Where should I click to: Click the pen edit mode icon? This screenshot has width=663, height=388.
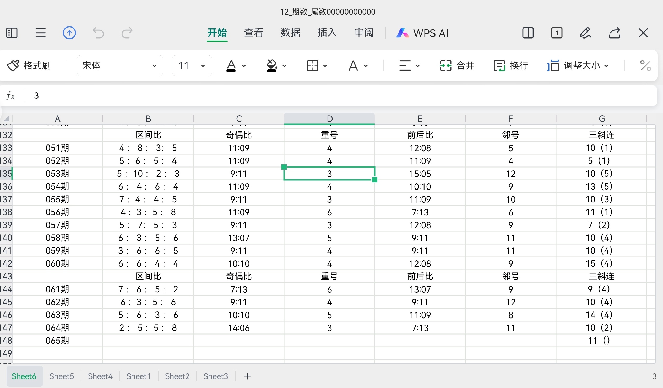click(x=585, y=33)
